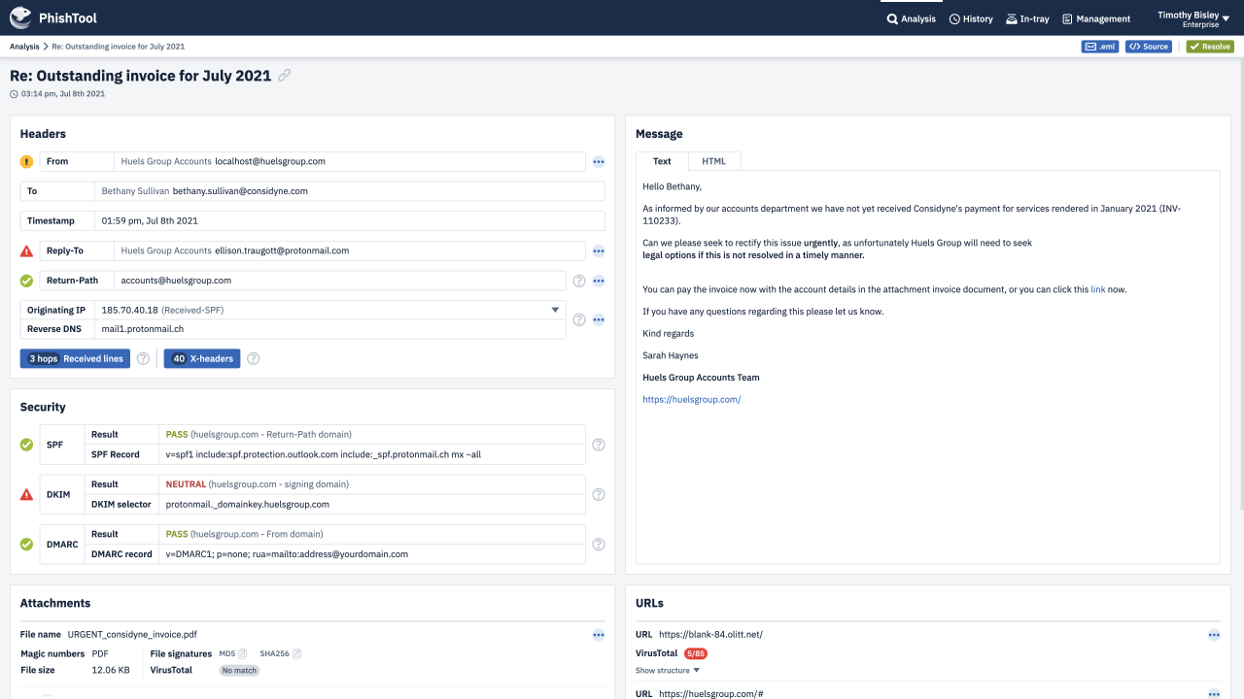1244x699 pixels.
Task: Open the https://huelsgroup.com/ link in message
Action: [692, 399]
